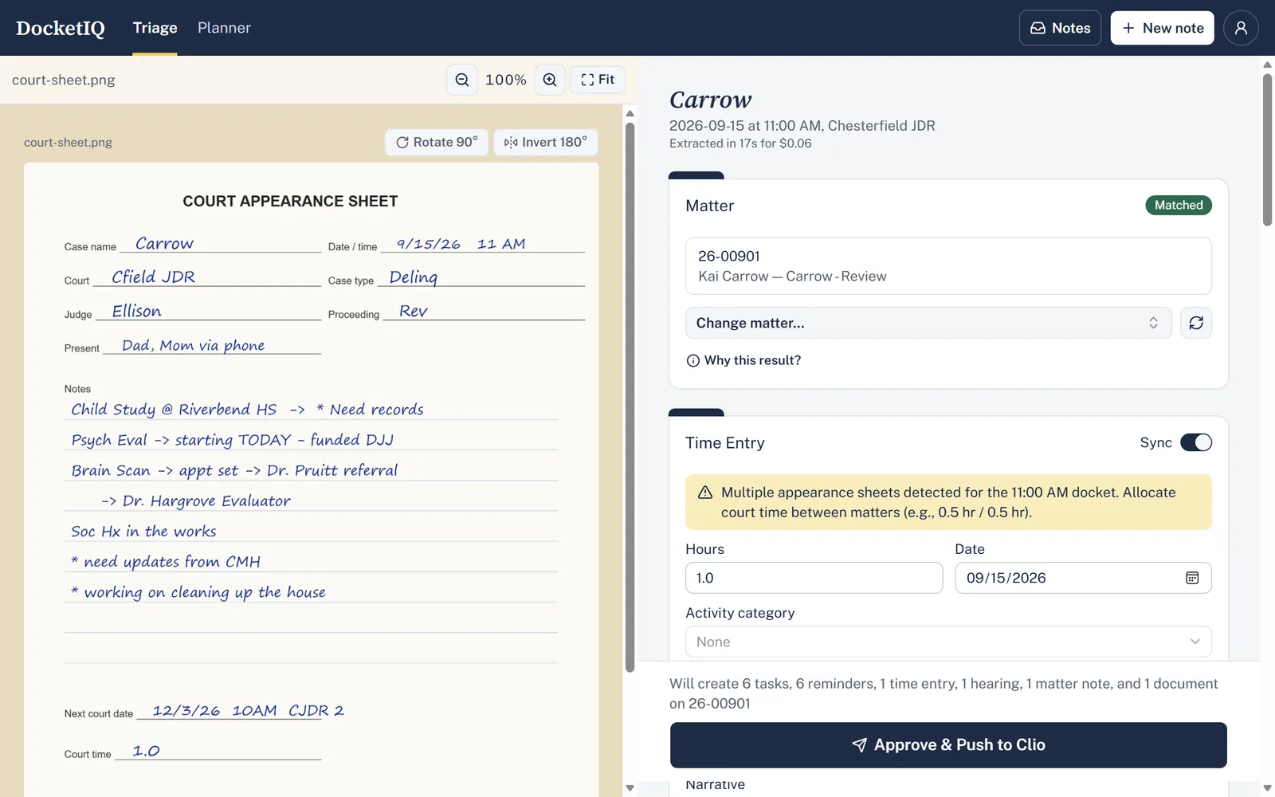
Task: Click the 100% zoom level text
Action: pyautogui.click(x=506, y=80)
